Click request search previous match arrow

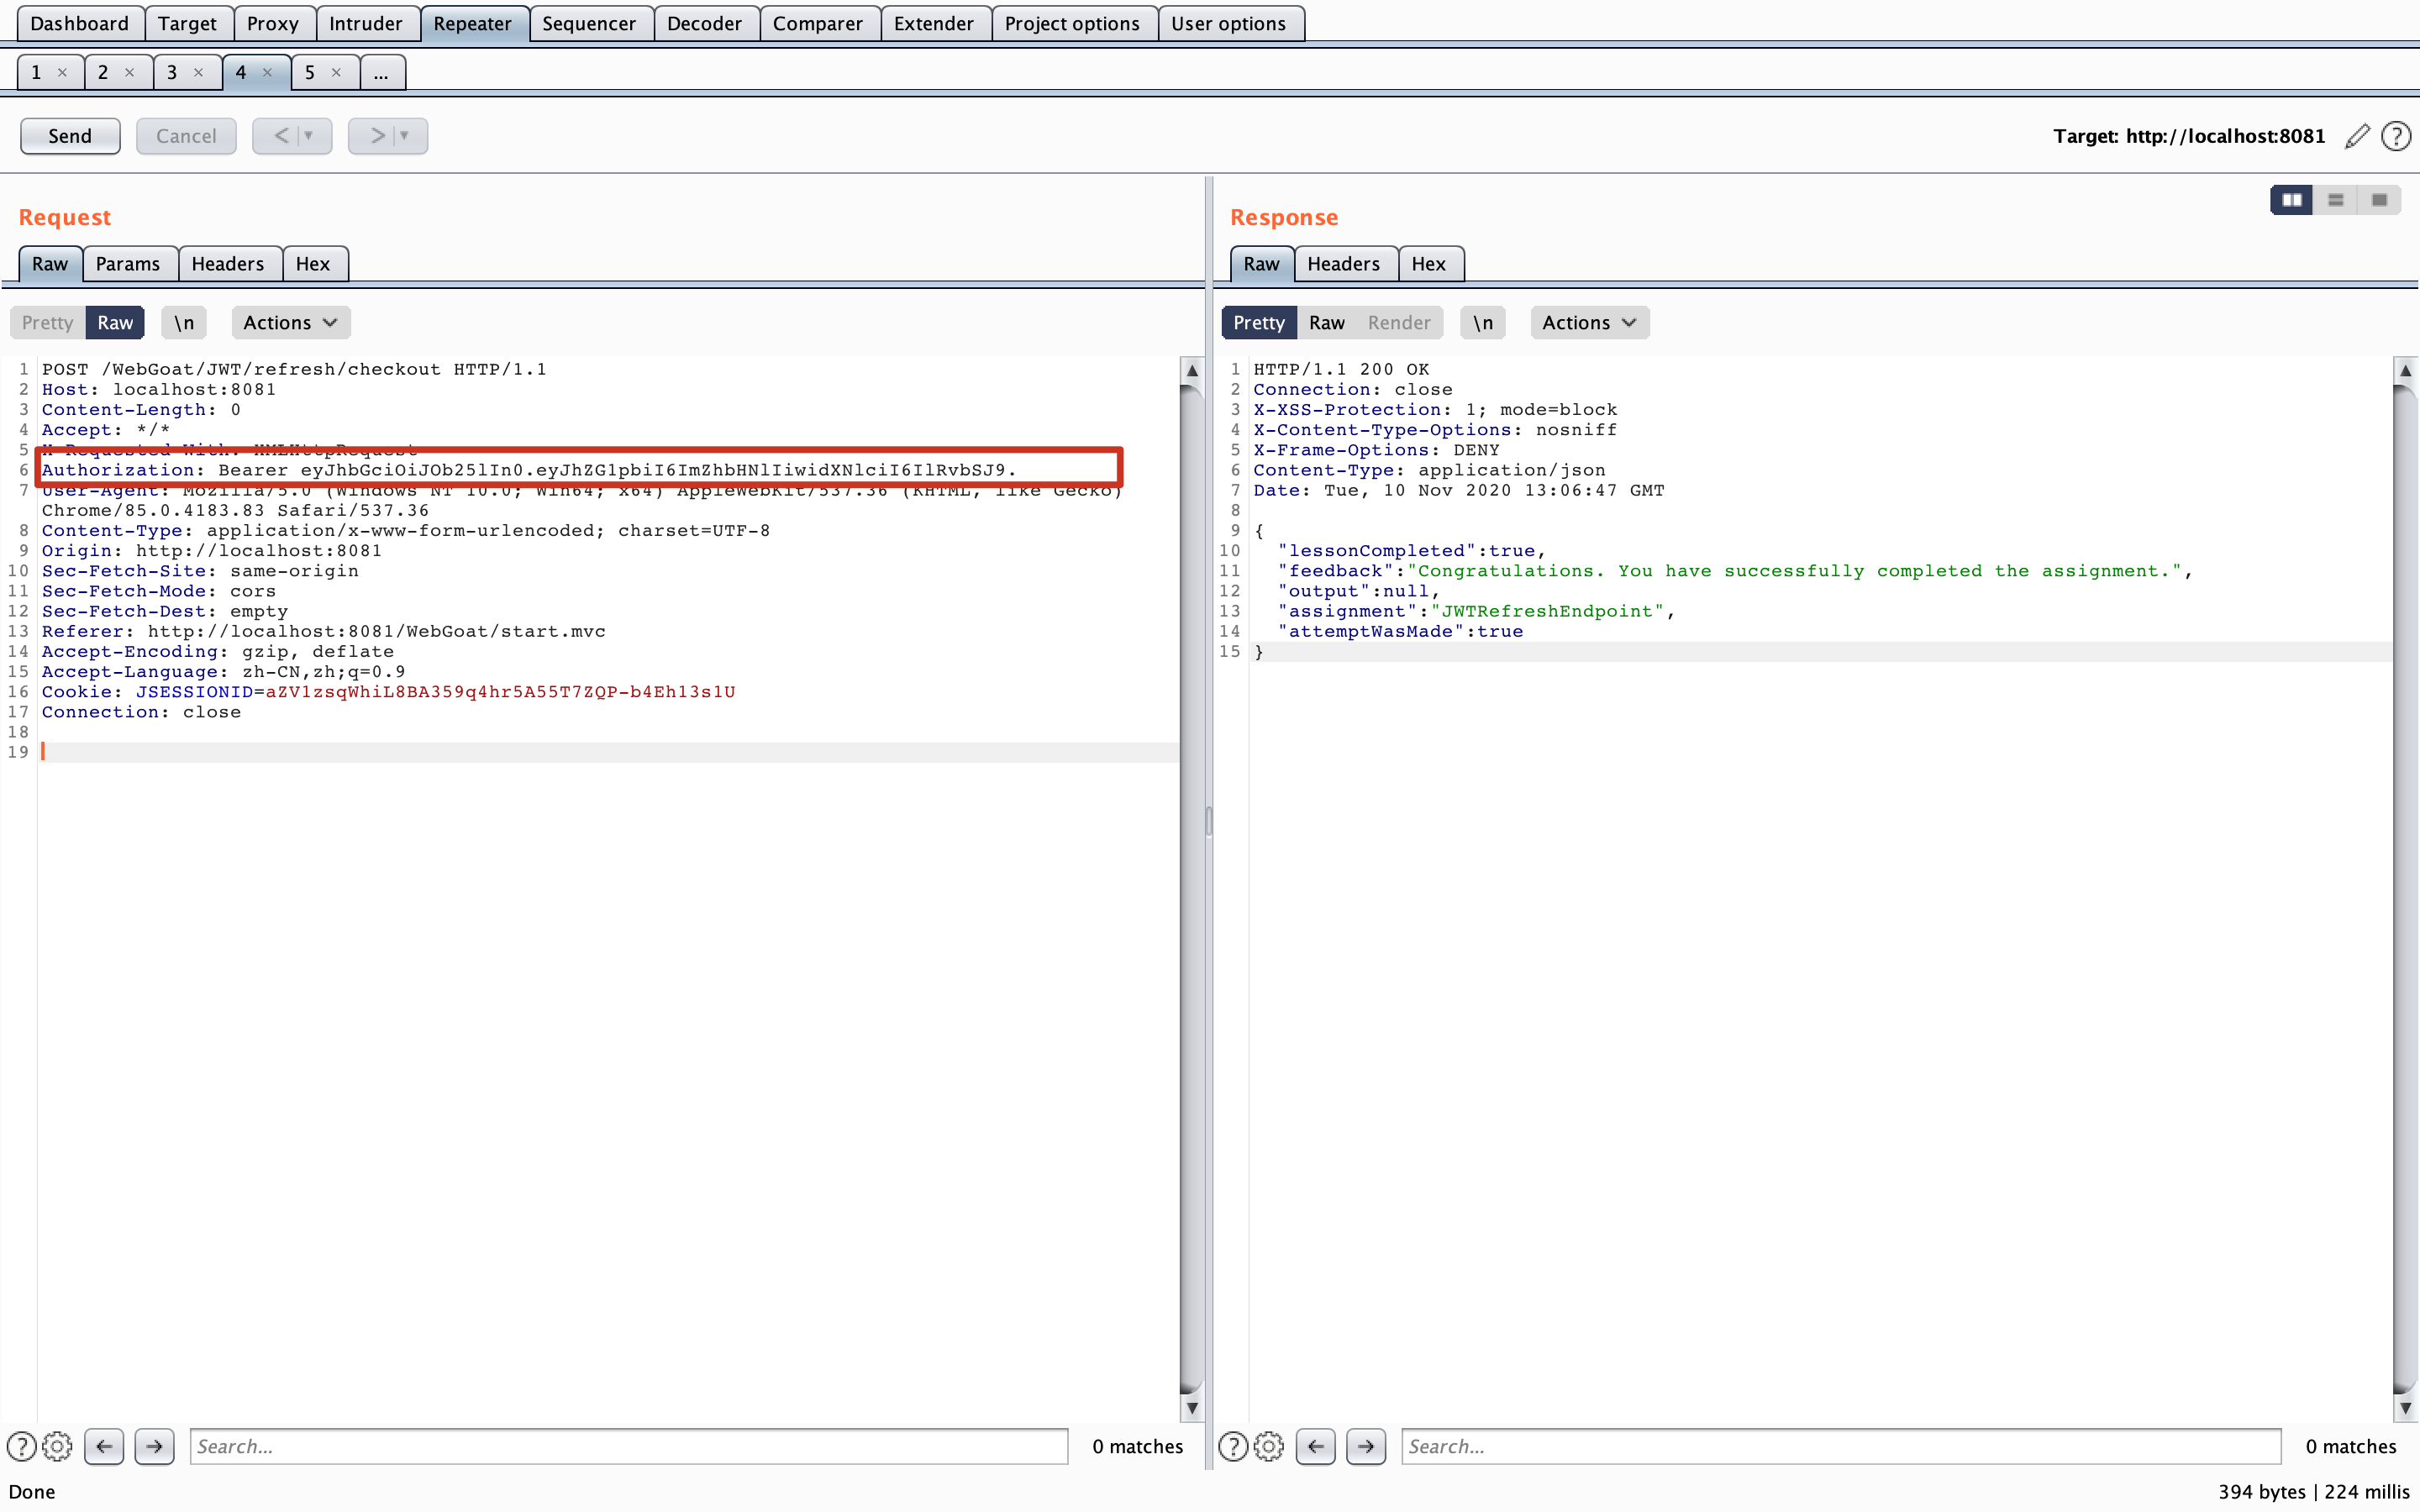[104, 1446]
